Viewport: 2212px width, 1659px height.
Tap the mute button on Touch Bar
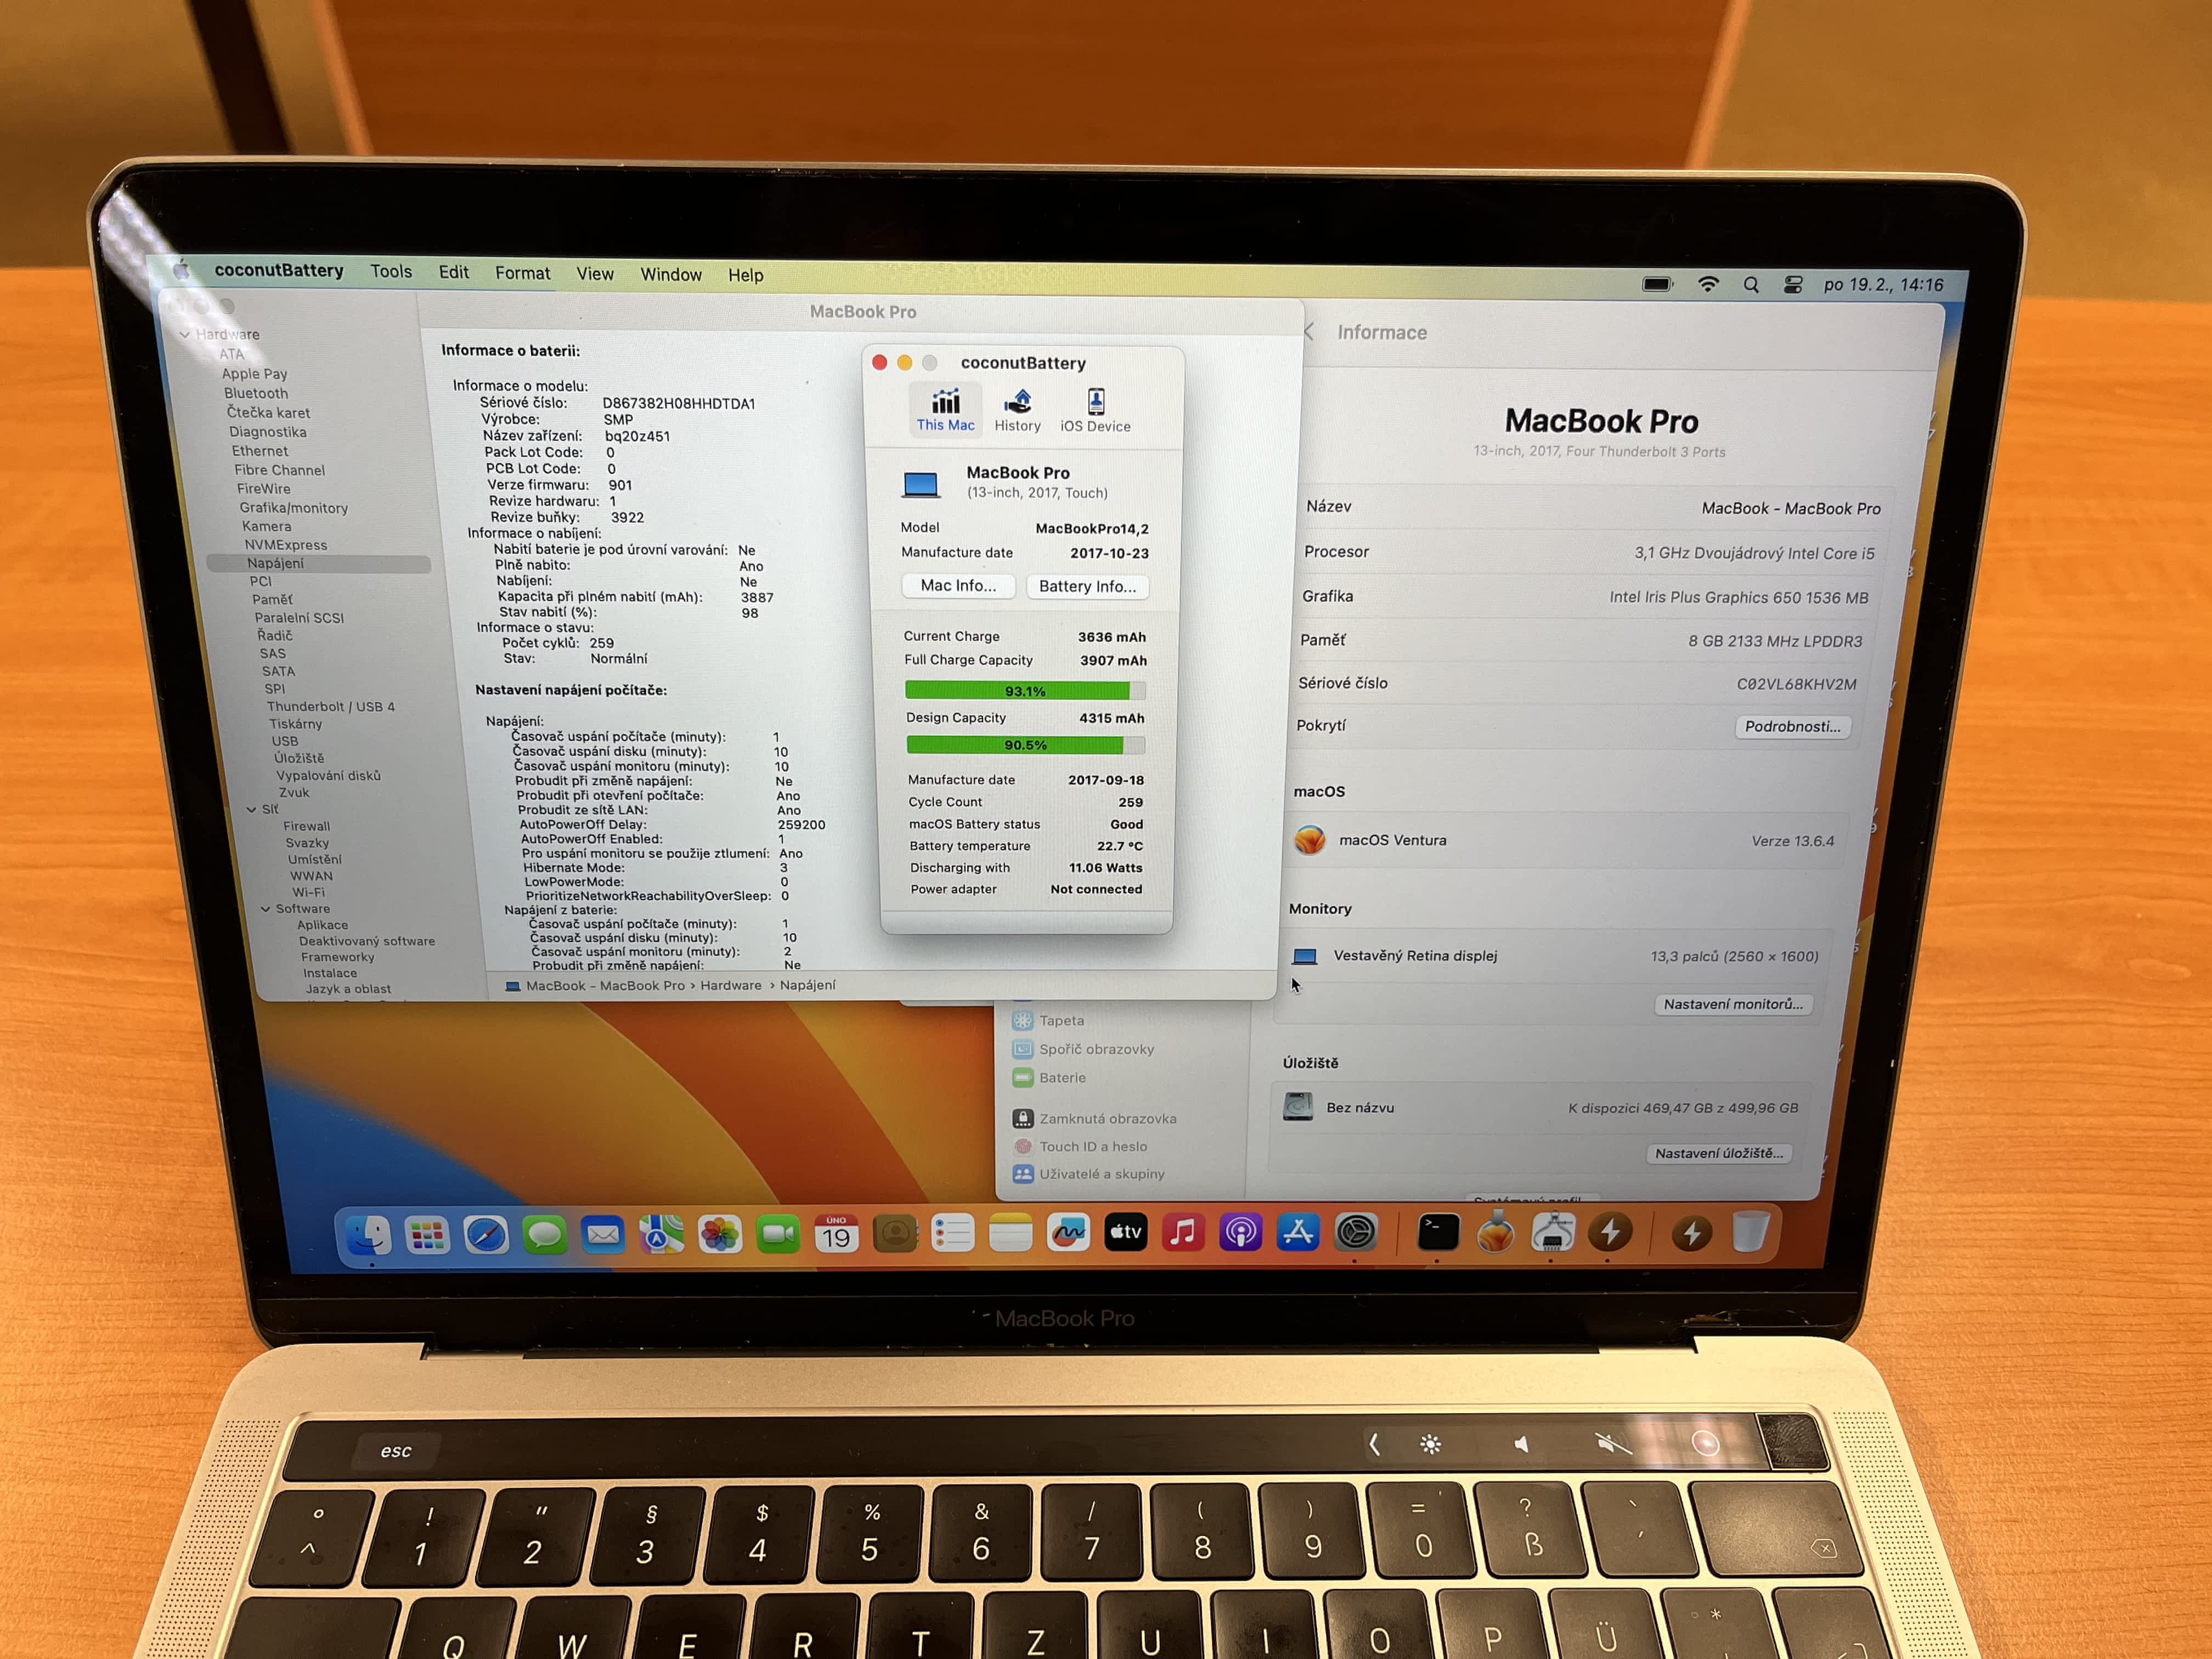1612,1444
